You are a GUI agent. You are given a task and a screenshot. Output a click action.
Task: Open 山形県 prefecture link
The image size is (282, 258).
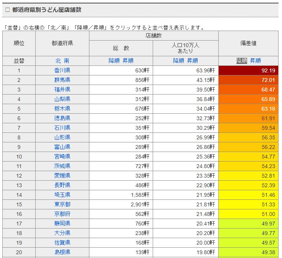click(x=62, y=137)
